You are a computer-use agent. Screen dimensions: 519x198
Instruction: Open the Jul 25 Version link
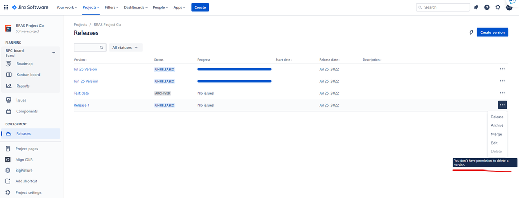tap(85, 69)
